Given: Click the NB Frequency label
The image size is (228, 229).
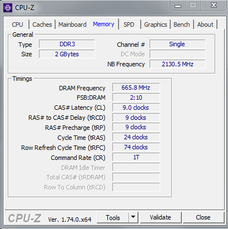Looking at the screenshot, I should click(126, 64).
